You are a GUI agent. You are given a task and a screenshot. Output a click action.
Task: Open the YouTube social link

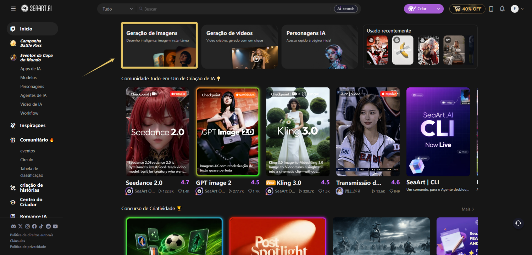click(x=55, y=226)
